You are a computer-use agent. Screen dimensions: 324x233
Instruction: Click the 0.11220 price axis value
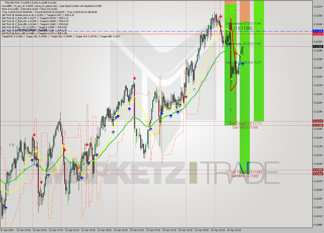pos(318,94)
